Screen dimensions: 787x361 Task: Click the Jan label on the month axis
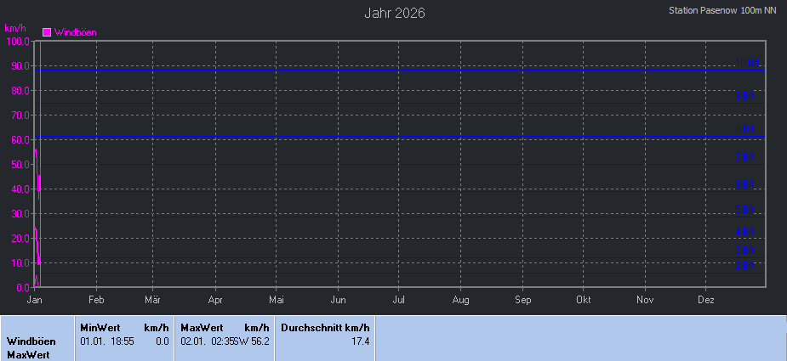click(35, 301)
